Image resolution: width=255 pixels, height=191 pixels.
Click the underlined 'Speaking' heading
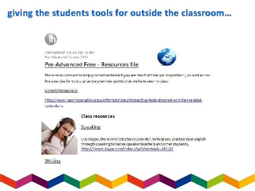pos(91,127)
